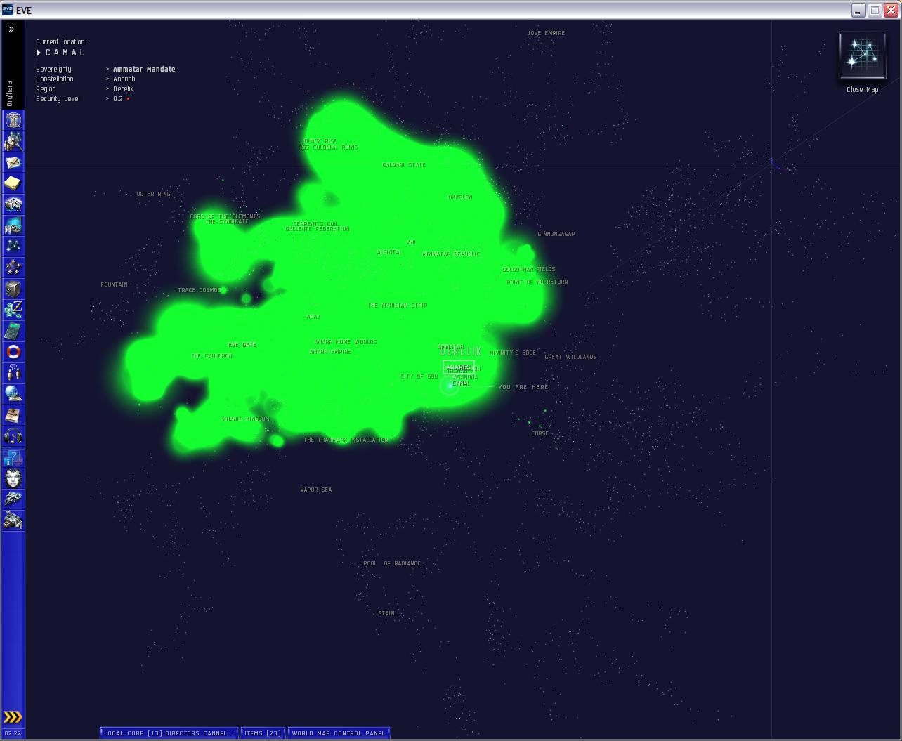The image size is (902, 741).
Task: Select the Caldari State label on map
Action: tap(403, 164)
